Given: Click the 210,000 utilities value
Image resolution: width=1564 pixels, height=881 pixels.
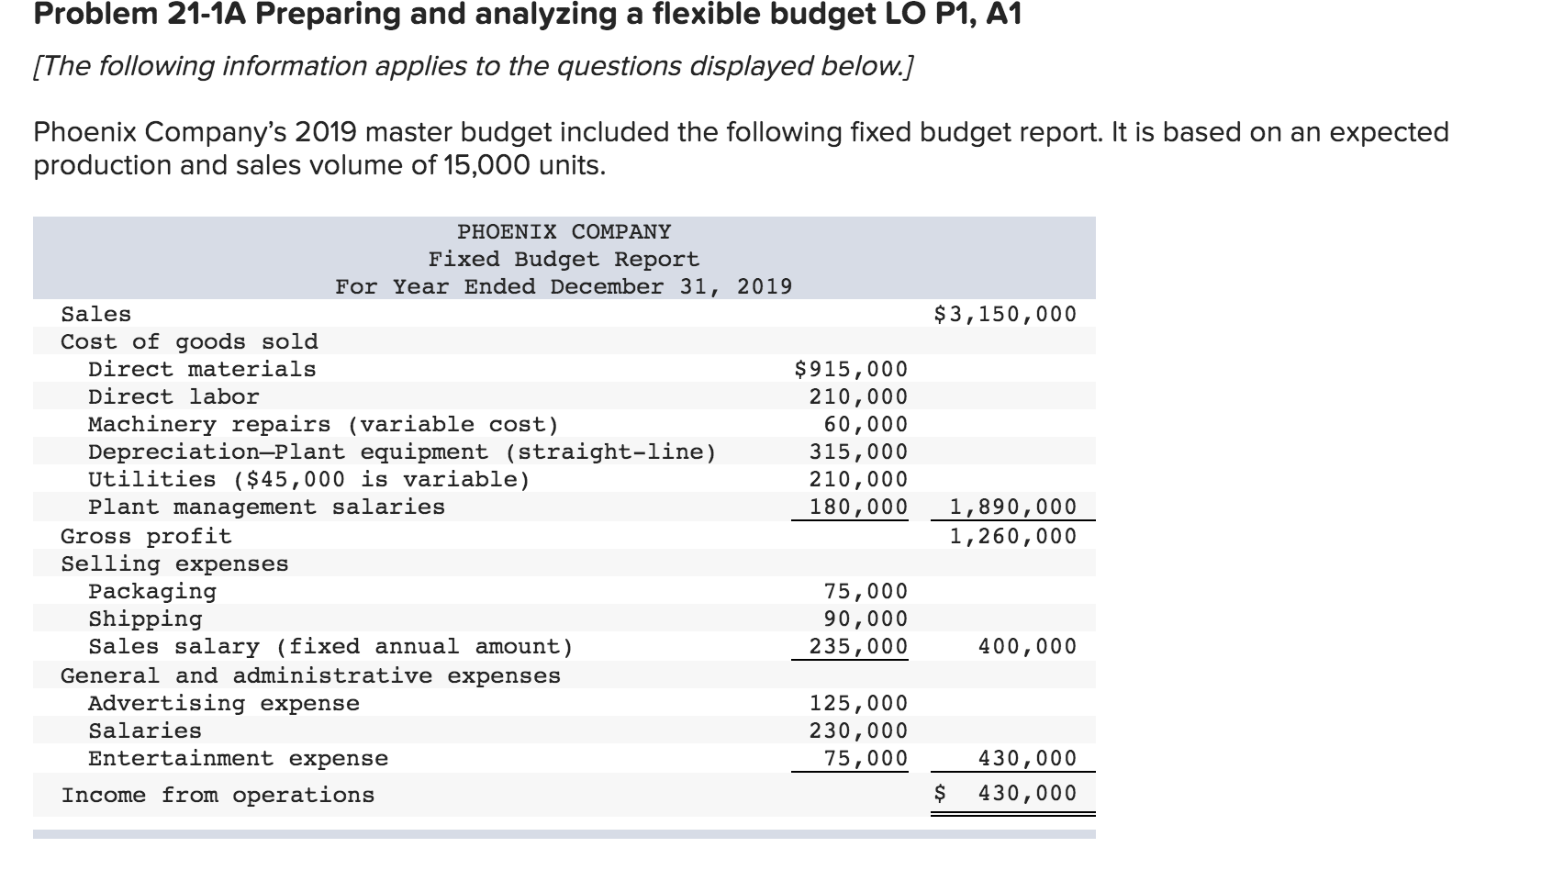Looking at the screenshot, I should pyautogui.click(x=858, y=480).
